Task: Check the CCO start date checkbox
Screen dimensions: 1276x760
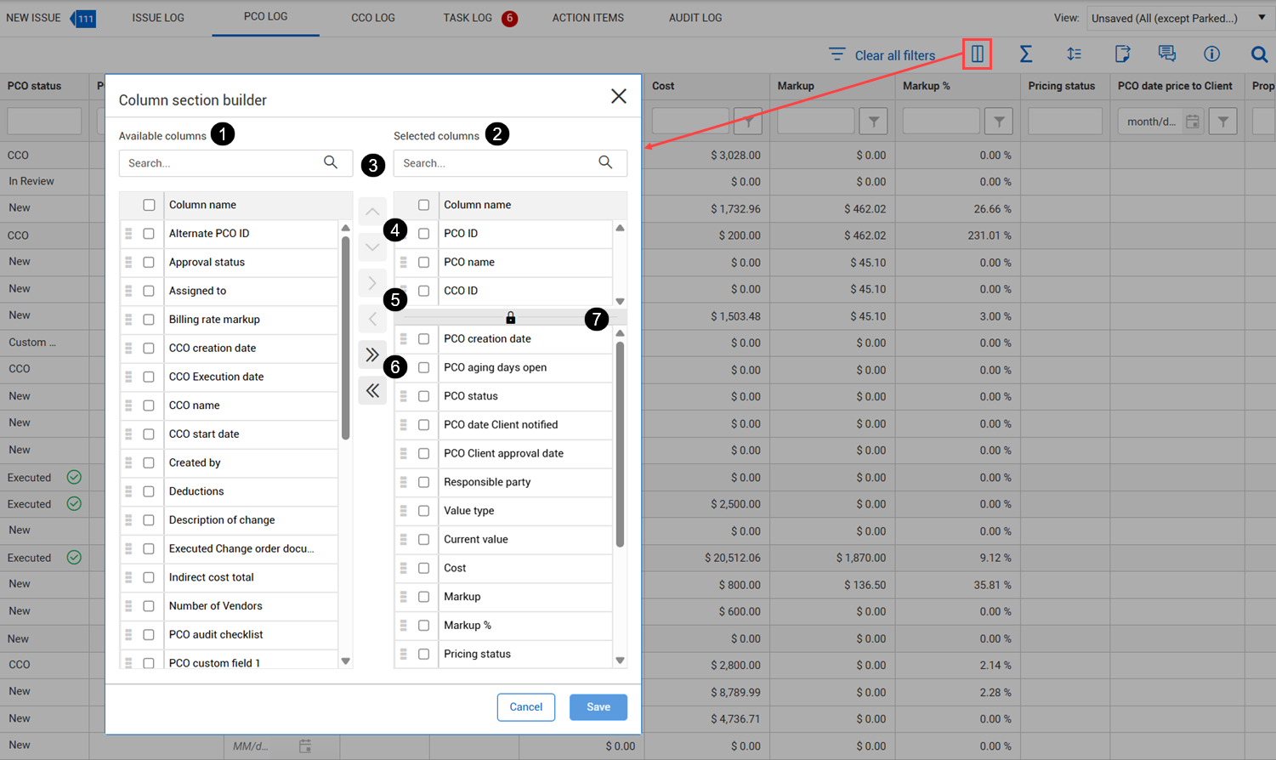Action: 149,434
